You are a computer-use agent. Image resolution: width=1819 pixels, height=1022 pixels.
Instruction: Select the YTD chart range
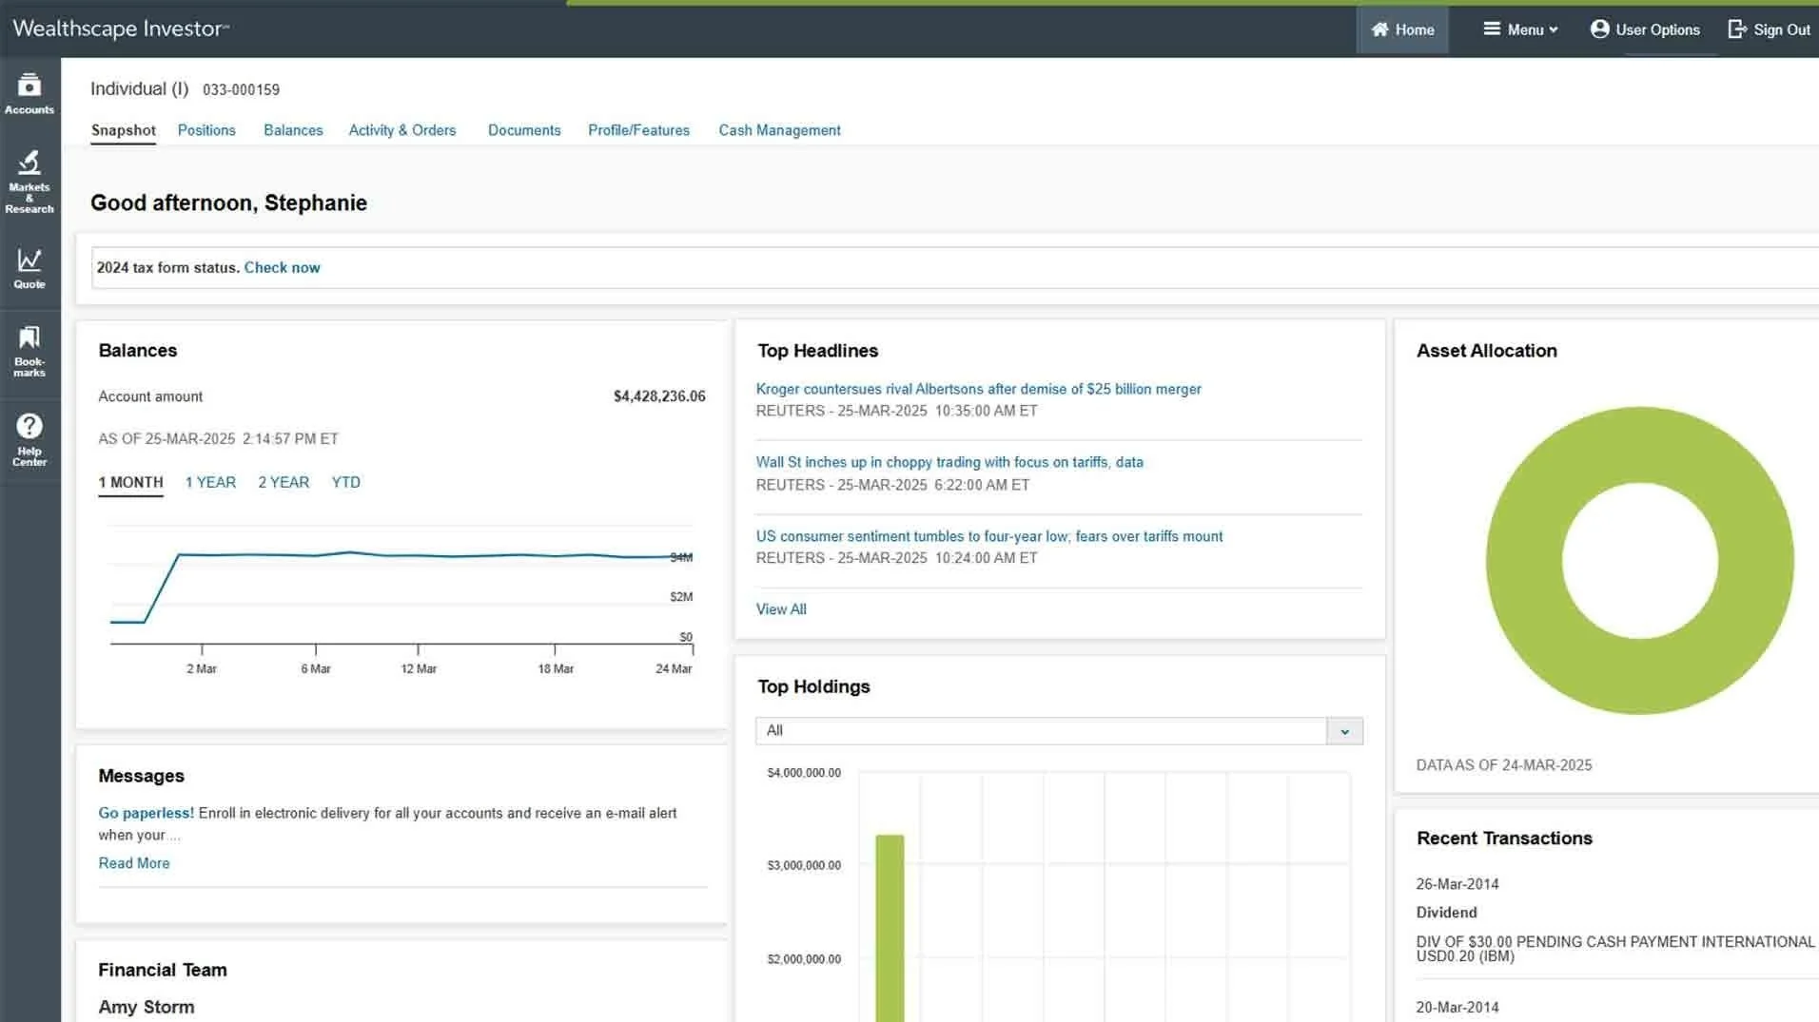[x=345, y=483]
